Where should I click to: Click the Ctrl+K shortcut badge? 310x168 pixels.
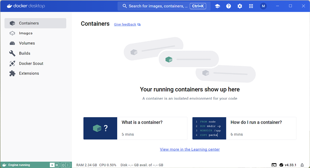tap(198, 6)
